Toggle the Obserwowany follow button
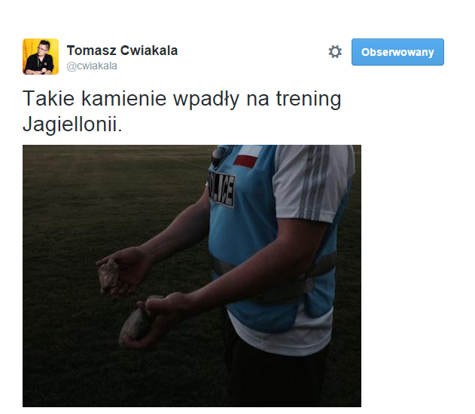The image size is (475, 414). click(397, 52)
